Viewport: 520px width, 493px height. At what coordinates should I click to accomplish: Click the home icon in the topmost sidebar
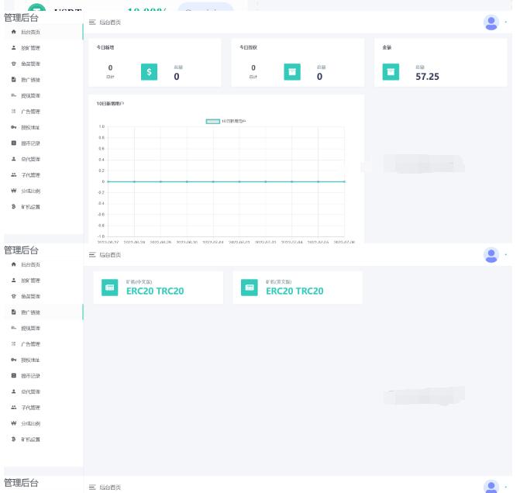(x=14, y=32)
